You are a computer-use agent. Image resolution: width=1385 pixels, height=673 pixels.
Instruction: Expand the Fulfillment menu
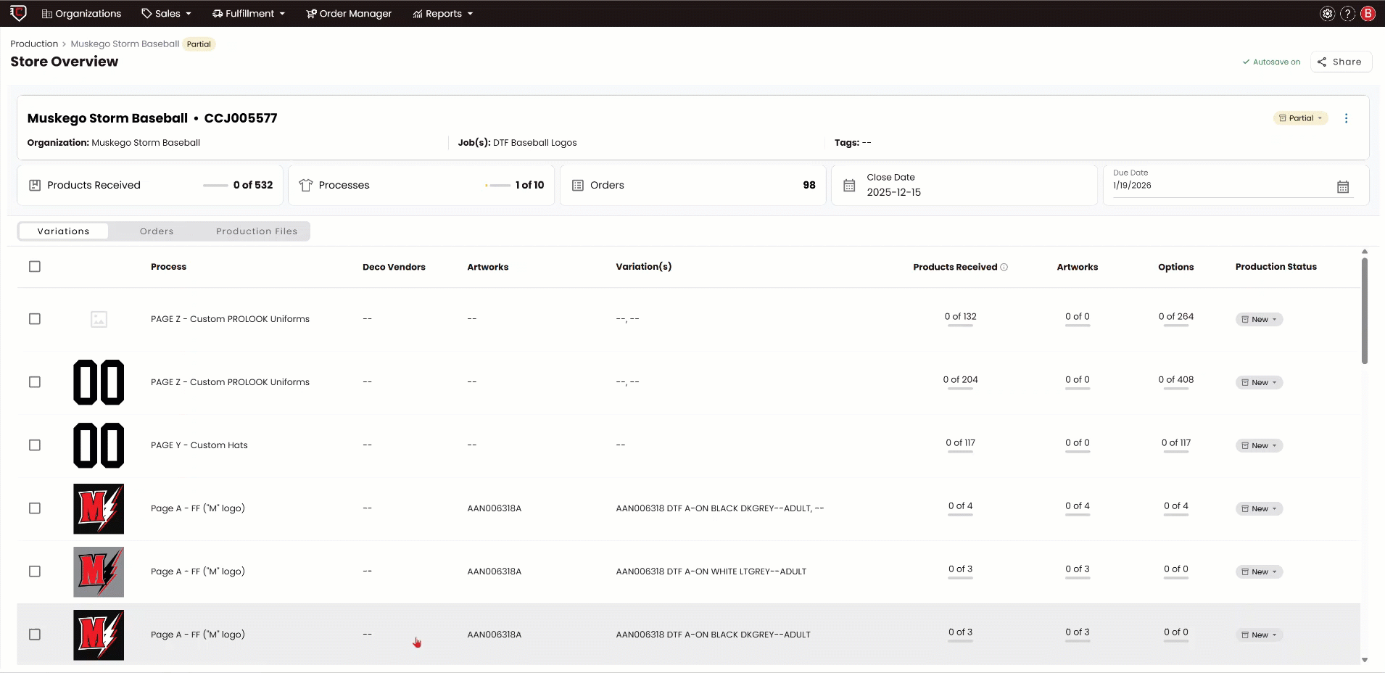[248, 13]
